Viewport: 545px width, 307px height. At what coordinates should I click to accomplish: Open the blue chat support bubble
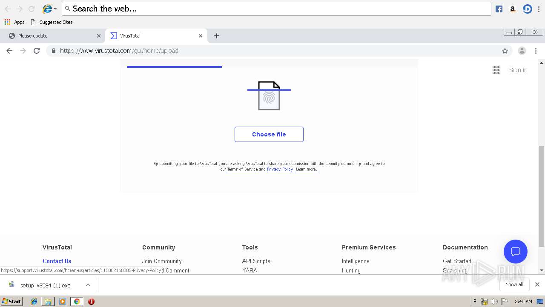(x=516, y=252)
